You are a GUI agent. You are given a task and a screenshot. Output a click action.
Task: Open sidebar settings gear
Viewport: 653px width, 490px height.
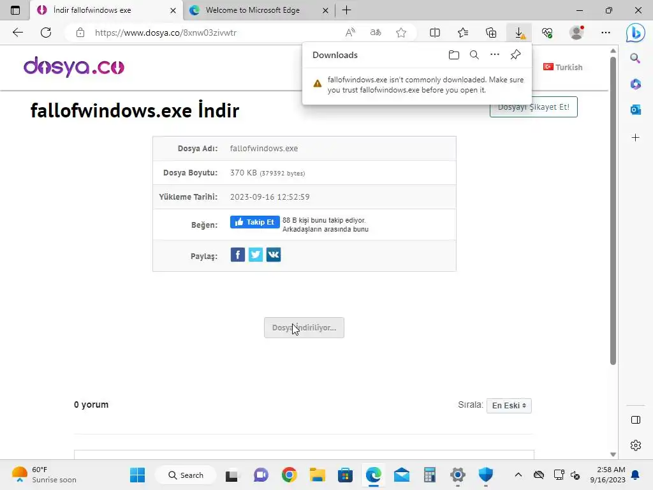[x=636, y=445]
